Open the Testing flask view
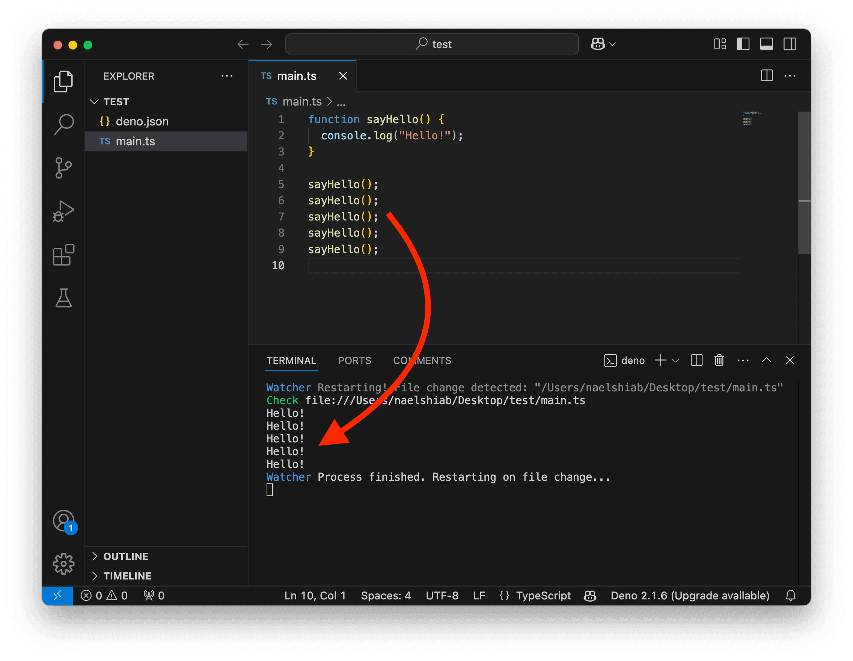This screenshot has height=661, width=853. click(x=63, y=298)
